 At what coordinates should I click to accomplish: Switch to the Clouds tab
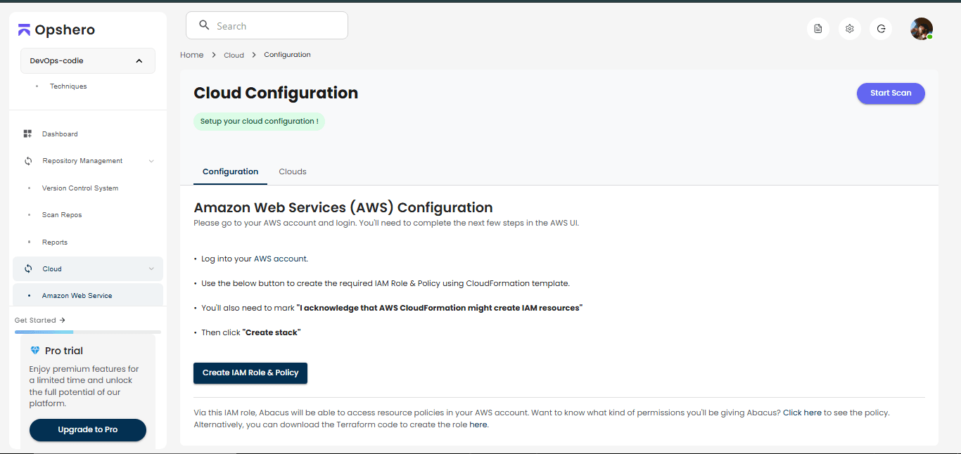coord(293,171)
